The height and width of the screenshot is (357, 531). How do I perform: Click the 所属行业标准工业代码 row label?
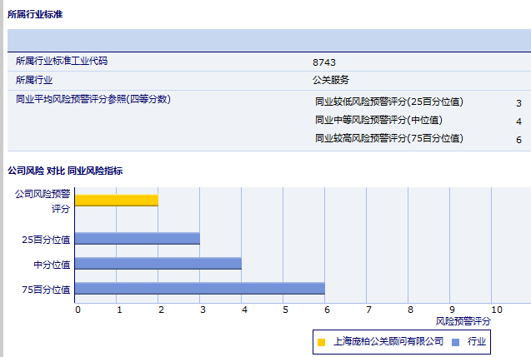tap(62, 62)
